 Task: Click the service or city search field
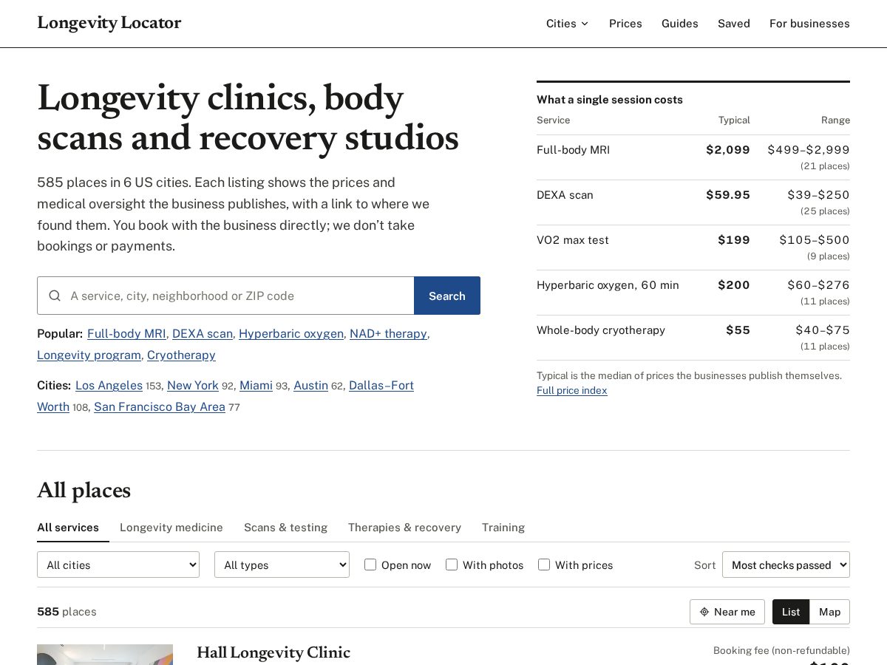pos(225,296)
